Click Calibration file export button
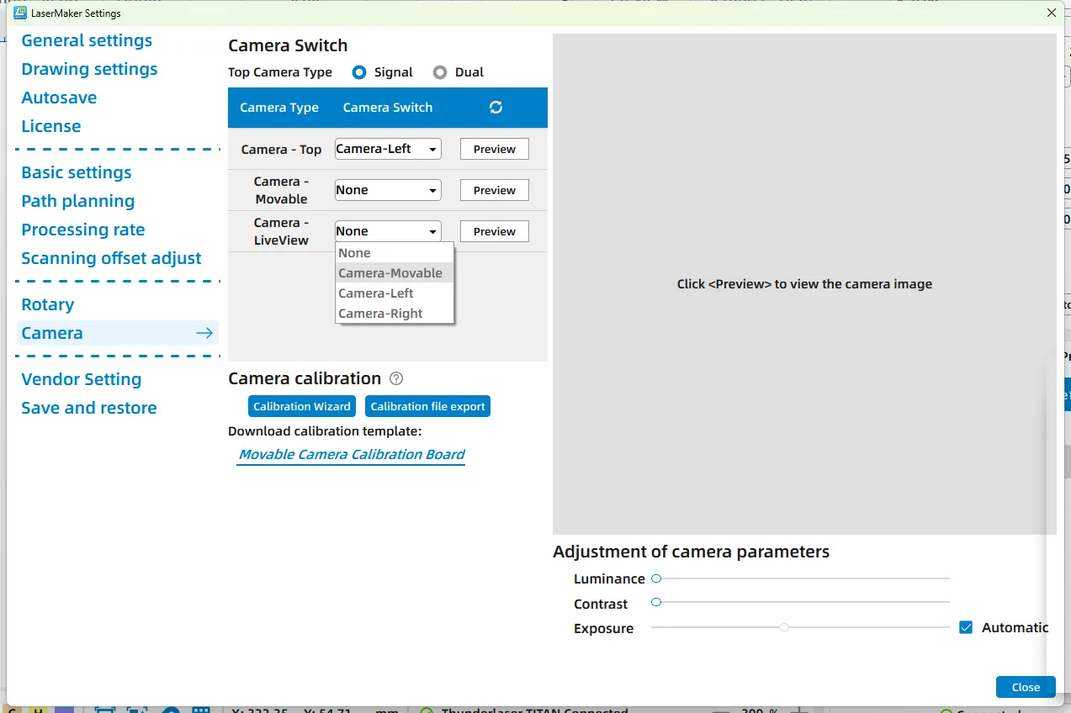Image resolution: width=1071 pixels, height=713 pixels. tap(427, 406)
